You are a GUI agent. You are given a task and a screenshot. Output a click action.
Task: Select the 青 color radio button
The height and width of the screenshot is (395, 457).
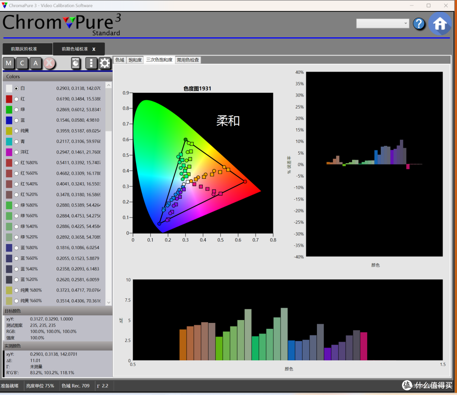point(17,142)
